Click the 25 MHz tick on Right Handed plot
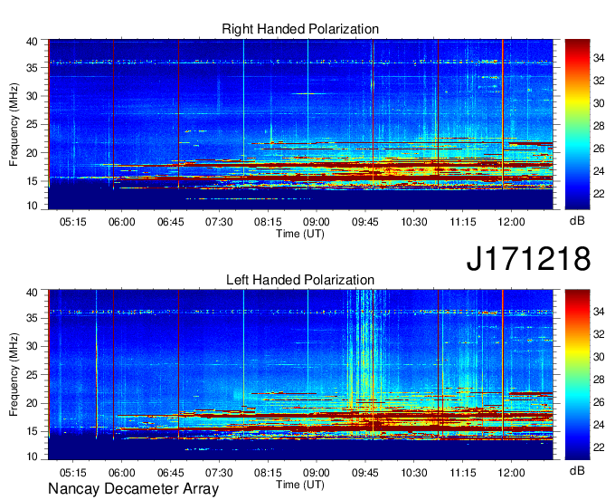Viewport: 615px width, 500px height. tap(33, 124)
